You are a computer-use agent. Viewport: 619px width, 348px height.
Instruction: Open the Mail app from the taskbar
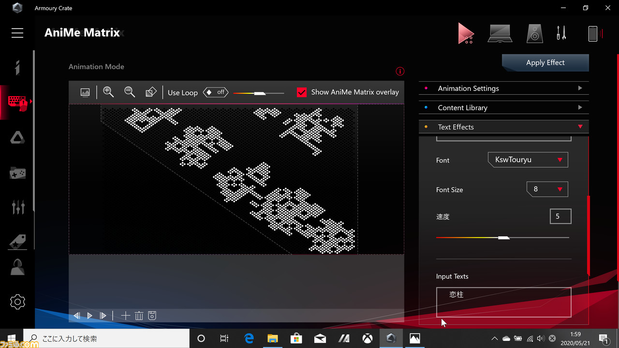tap(320, 339)
